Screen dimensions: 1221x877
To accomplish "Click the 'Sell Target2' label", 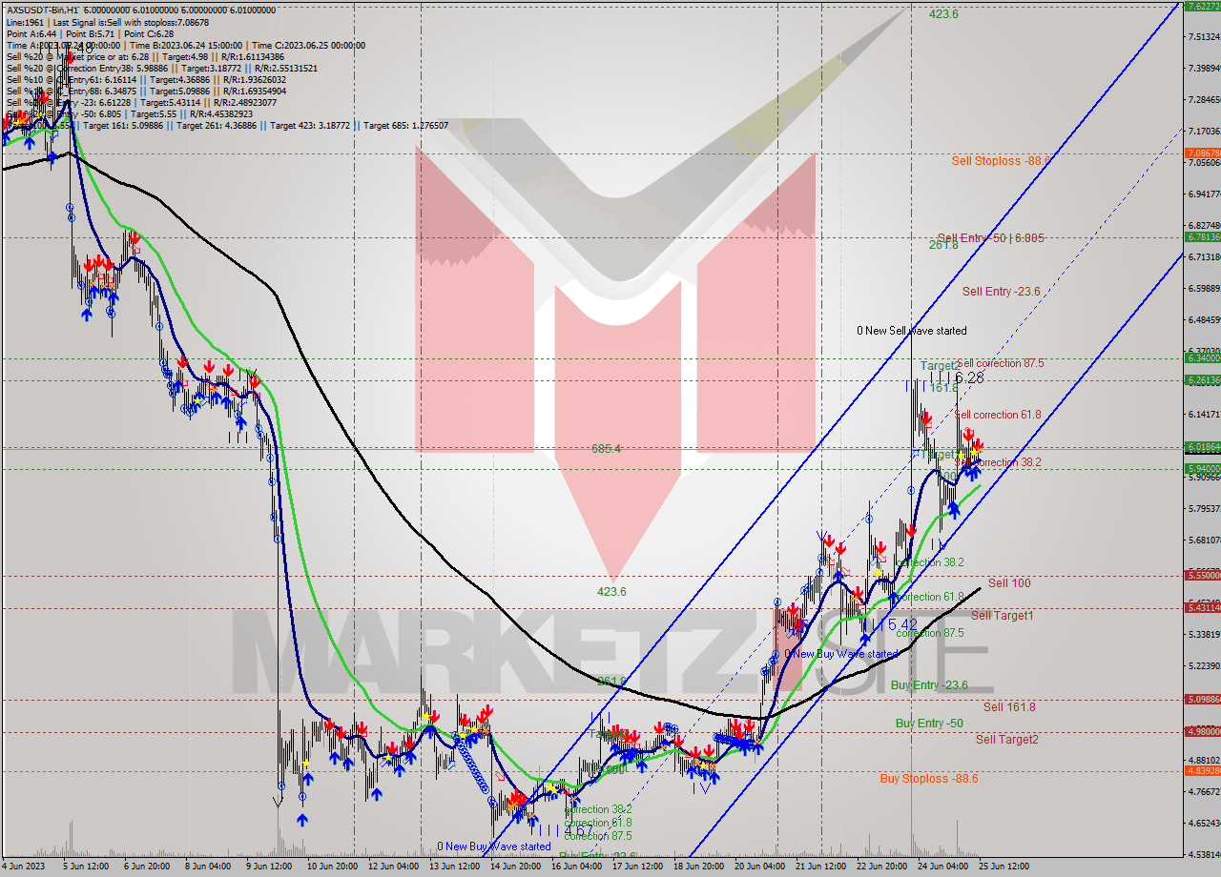I will pos(1007,740).
